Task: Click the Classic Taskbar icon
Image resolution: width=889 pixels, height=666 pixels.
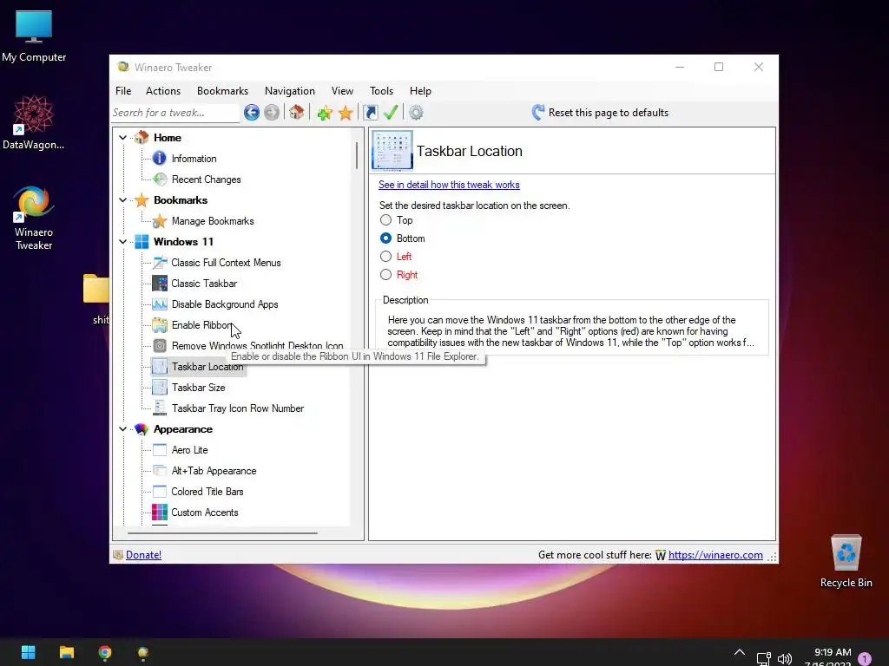Action: (x=160, y=284)
